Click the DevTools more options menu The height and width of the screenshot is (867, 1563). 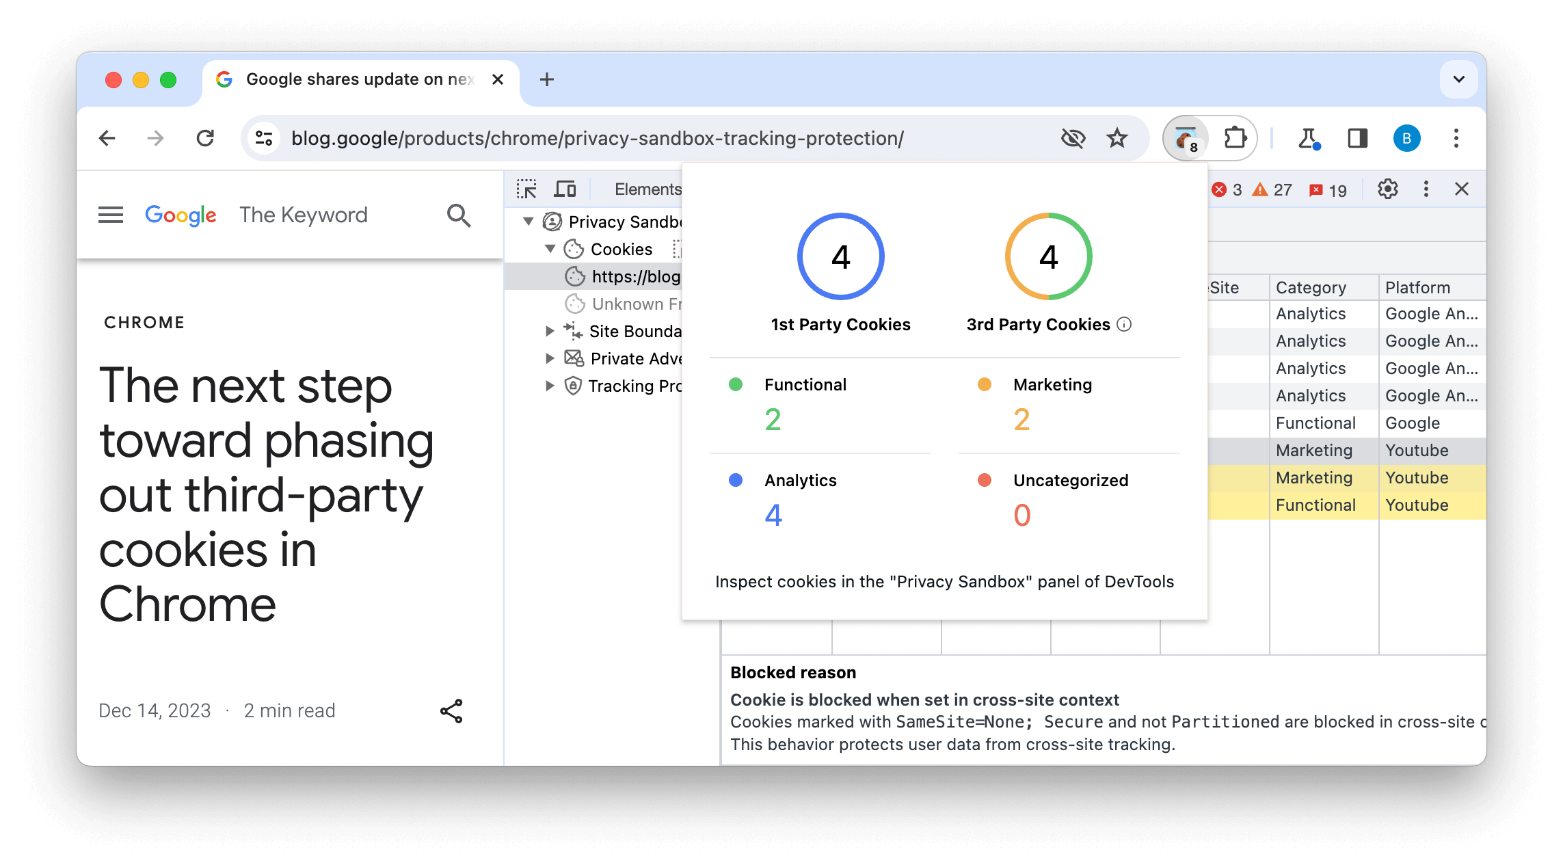click(1428, 190)
